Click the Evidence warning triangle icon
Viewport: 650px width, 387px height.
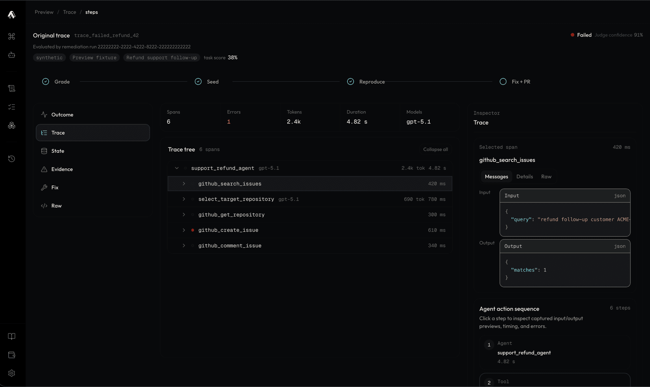tap(44, 169)
